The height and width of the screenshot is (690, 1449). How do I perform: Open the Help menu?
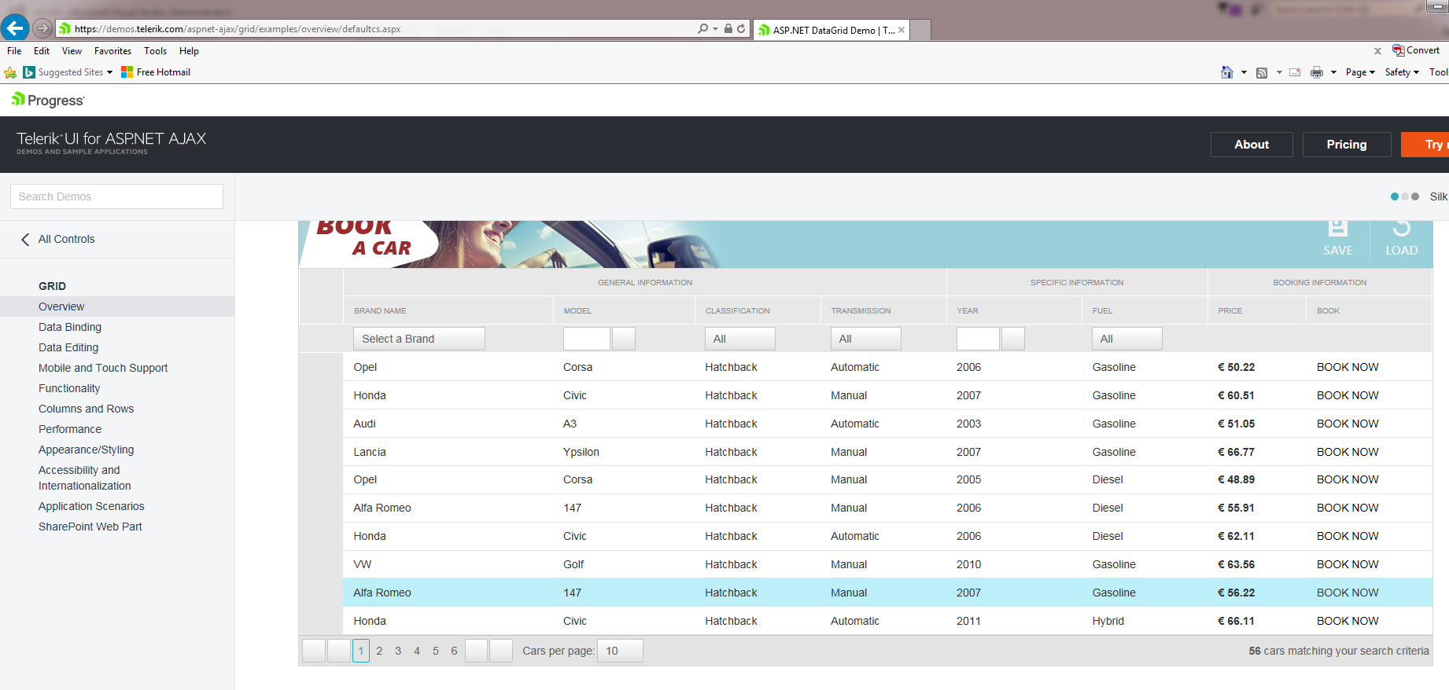189,51
